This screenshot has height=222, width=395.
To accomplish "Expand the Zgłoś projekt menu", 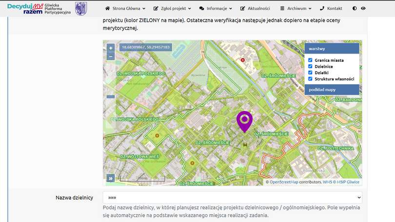I will [x=173, y=9].
